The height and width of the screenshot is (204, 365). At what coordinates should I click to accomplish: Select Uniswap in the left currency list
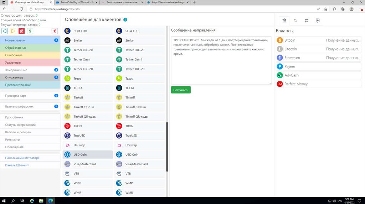(88, 145)
